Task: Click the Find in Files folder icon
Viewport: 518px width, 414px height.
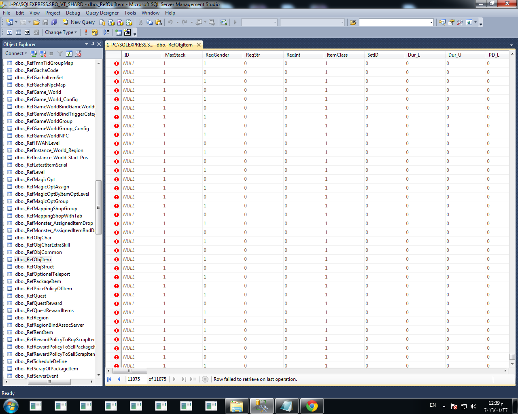Action: coord(353,22)
